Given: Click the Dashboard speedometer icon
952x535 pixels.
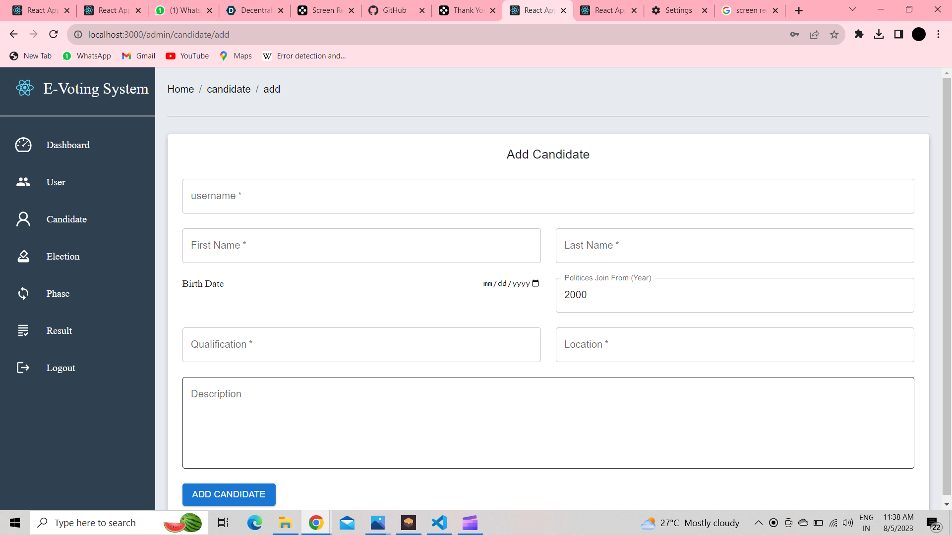Looking at the screenshot, I should click(x=23, y=145).
